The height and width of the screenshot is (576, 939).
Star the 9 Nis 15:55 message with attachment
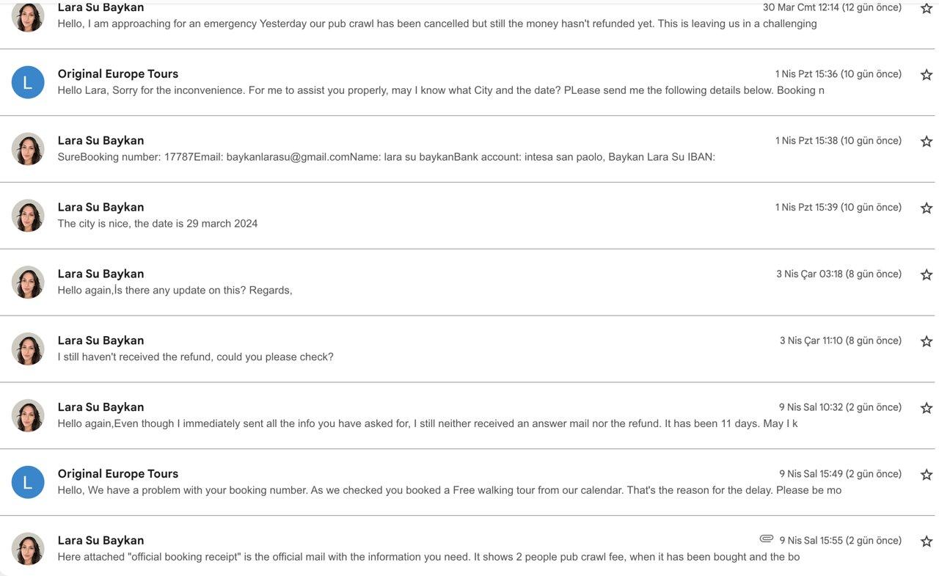tap(926, 542)
